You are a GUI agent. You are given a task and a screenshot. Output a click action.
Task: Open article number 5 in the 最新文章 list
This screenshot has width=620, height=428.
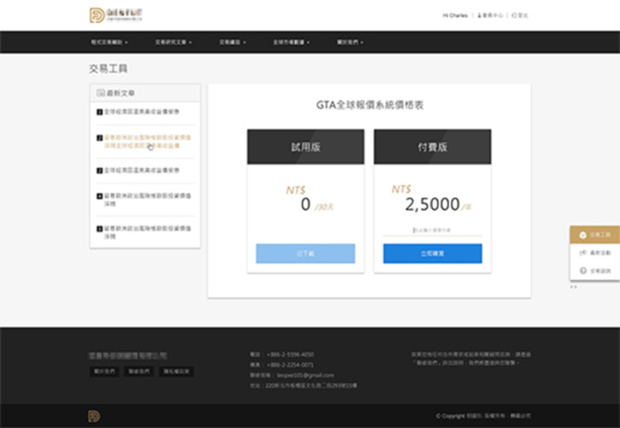(144, 232)
